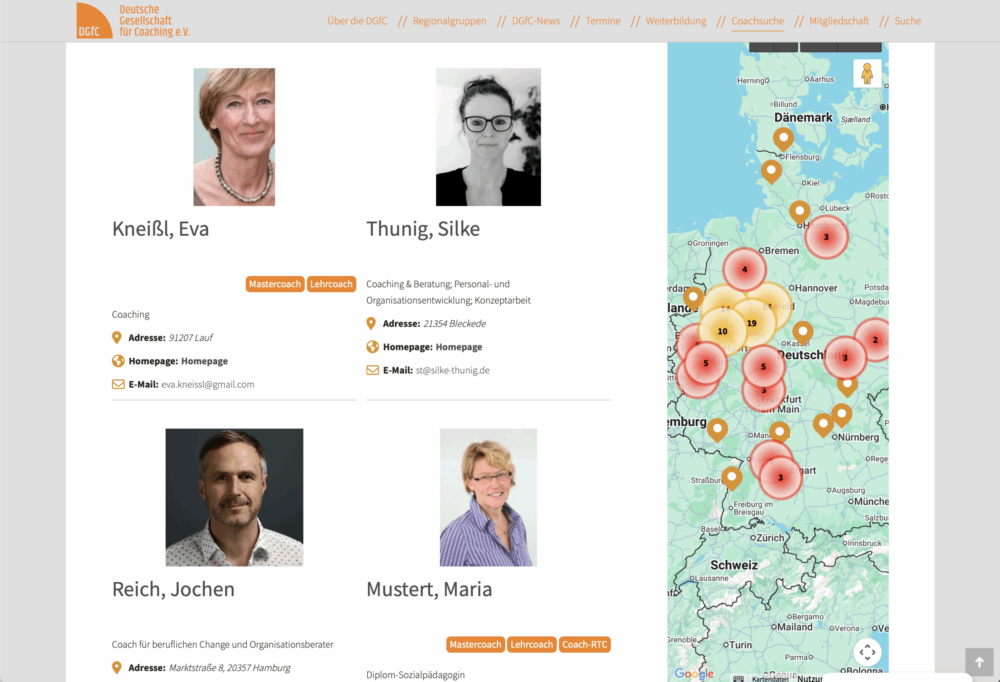Open the Termine menu item
This screenshot has height=682, width=1000.
pyautogui.click(x=602, y=21)
